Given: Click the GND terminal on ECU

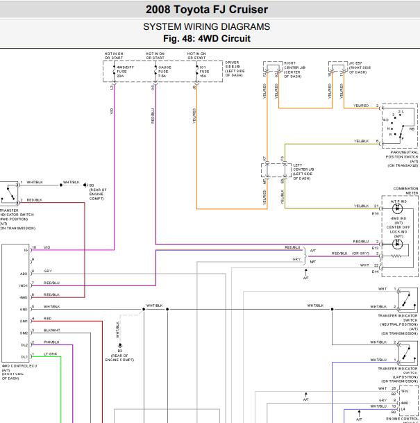Looking at the screenshot, I should (x=24, y=309).
